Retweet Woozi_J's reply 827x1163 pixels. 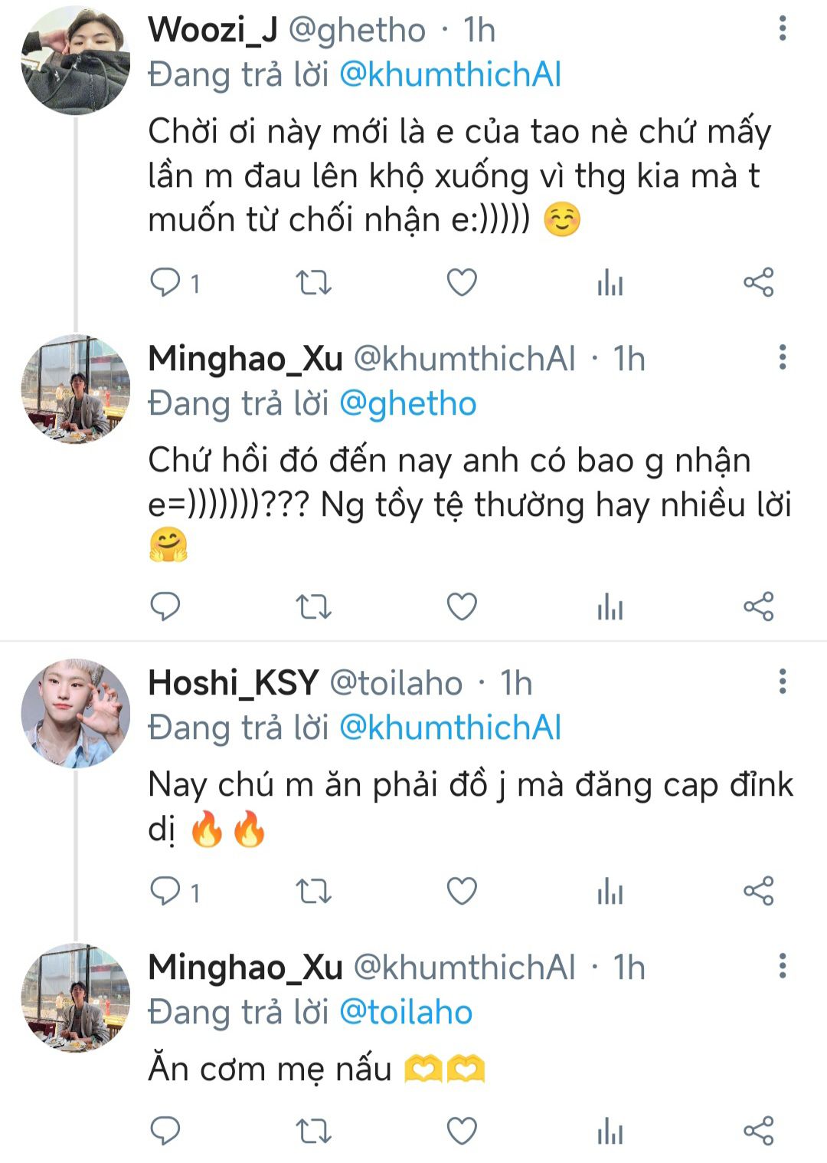tap(313, 283)
